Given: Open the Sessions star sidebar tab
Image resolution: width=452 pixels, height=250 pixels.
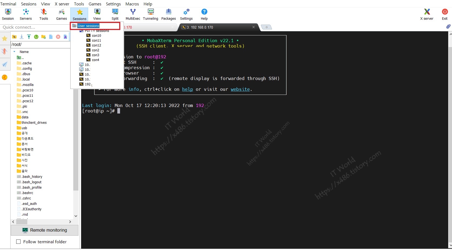Looking at the screenshot, I should point(5,38).
